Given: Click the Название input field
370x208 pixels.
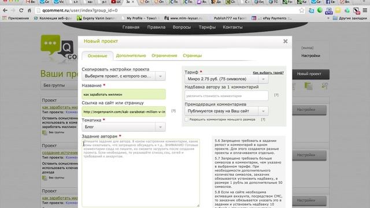Looking at the screenshot, I should click(123, 94).
